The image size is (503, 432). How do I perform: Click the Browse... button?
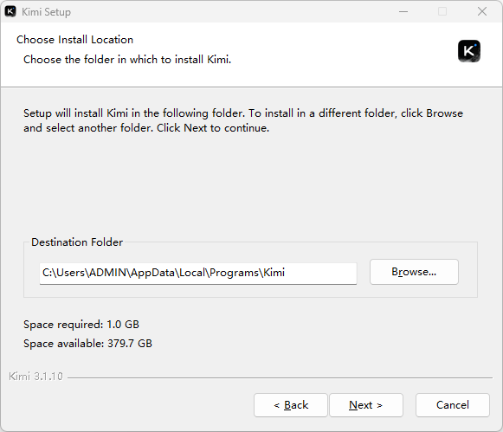point(414,272)
